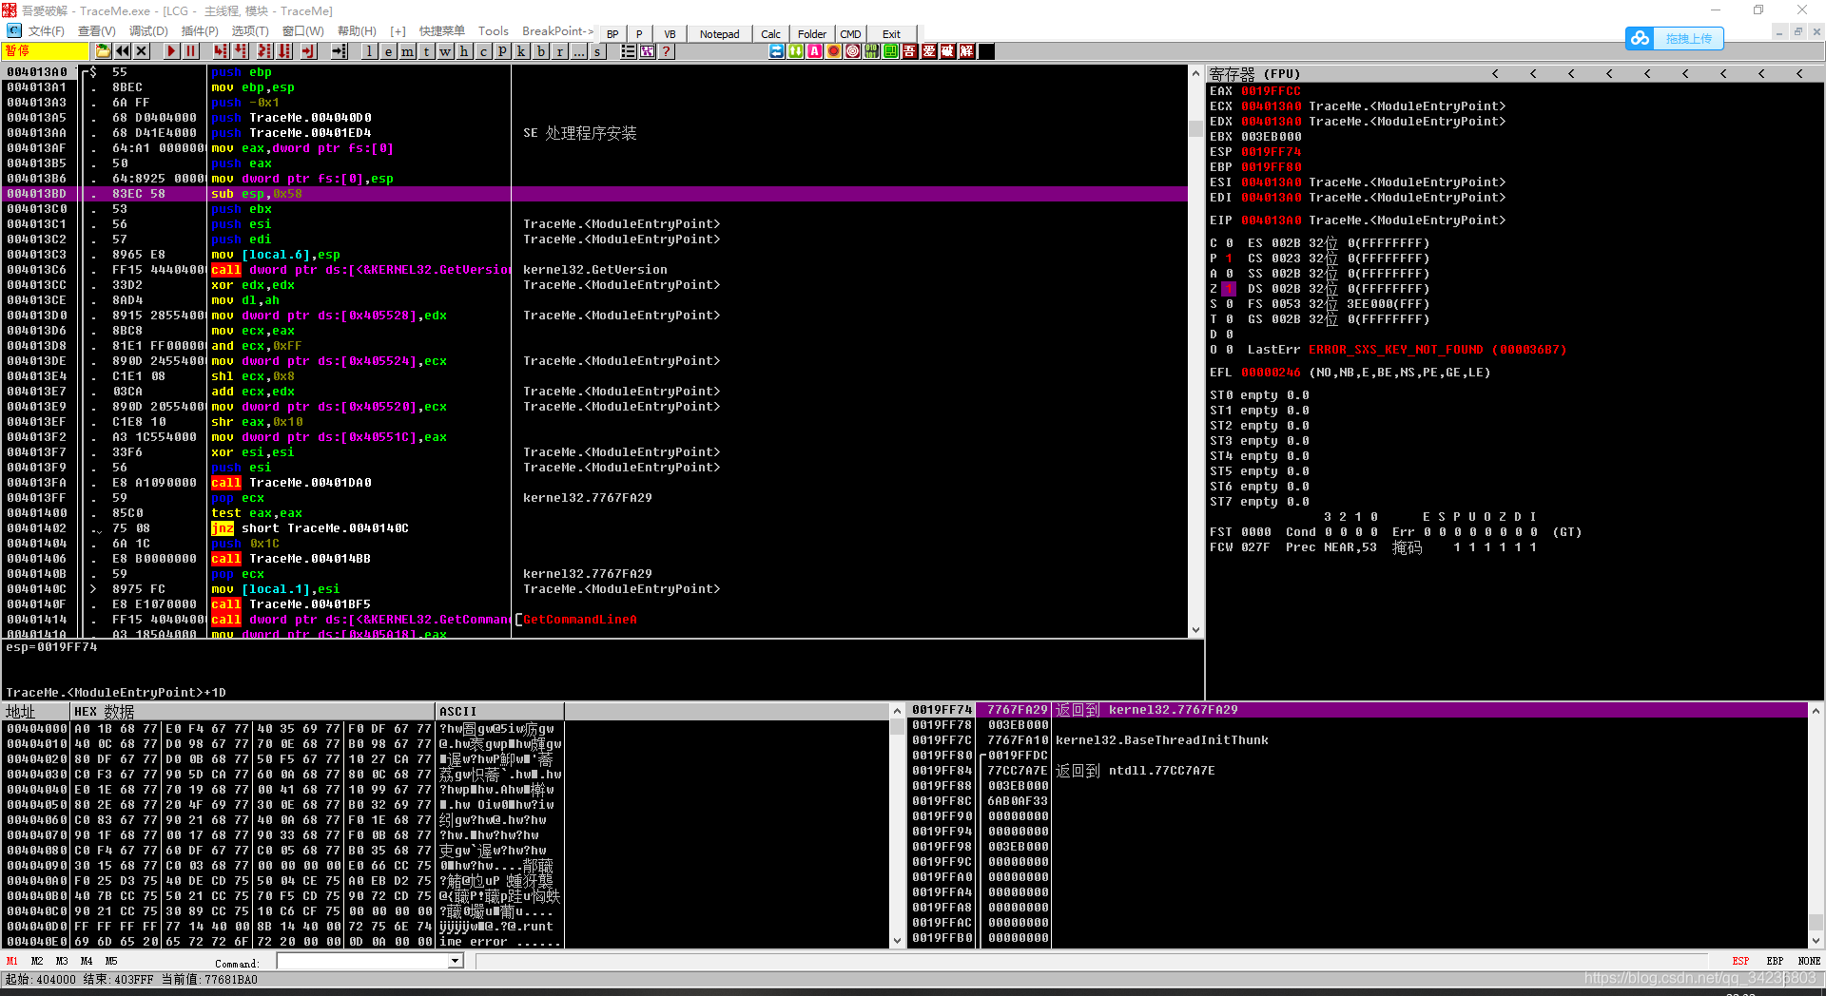
Task: Toggle the M1 memory dump slot
Action: [12, 961]
